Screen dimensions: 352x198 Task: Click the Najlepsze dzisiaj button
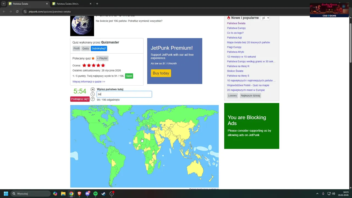point(251,96)
